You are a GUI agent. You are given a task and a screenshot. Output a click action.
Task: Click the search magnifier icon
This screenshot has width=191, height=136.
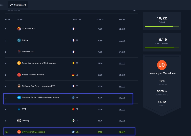134,10
